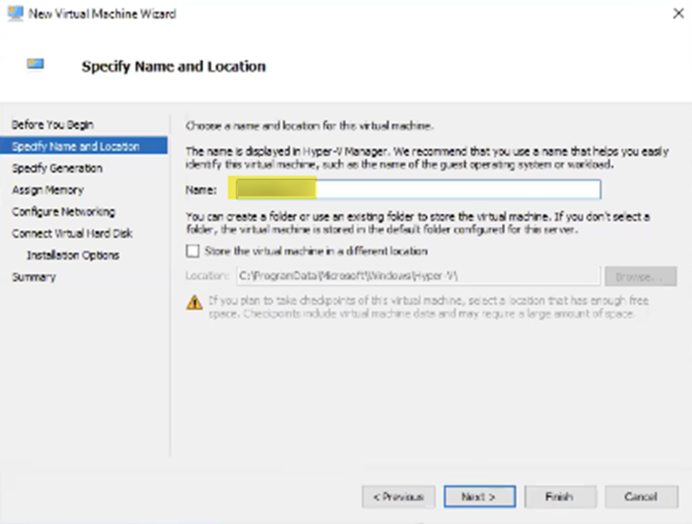Cancel the virtual machine wizard

tap(640, 496)
